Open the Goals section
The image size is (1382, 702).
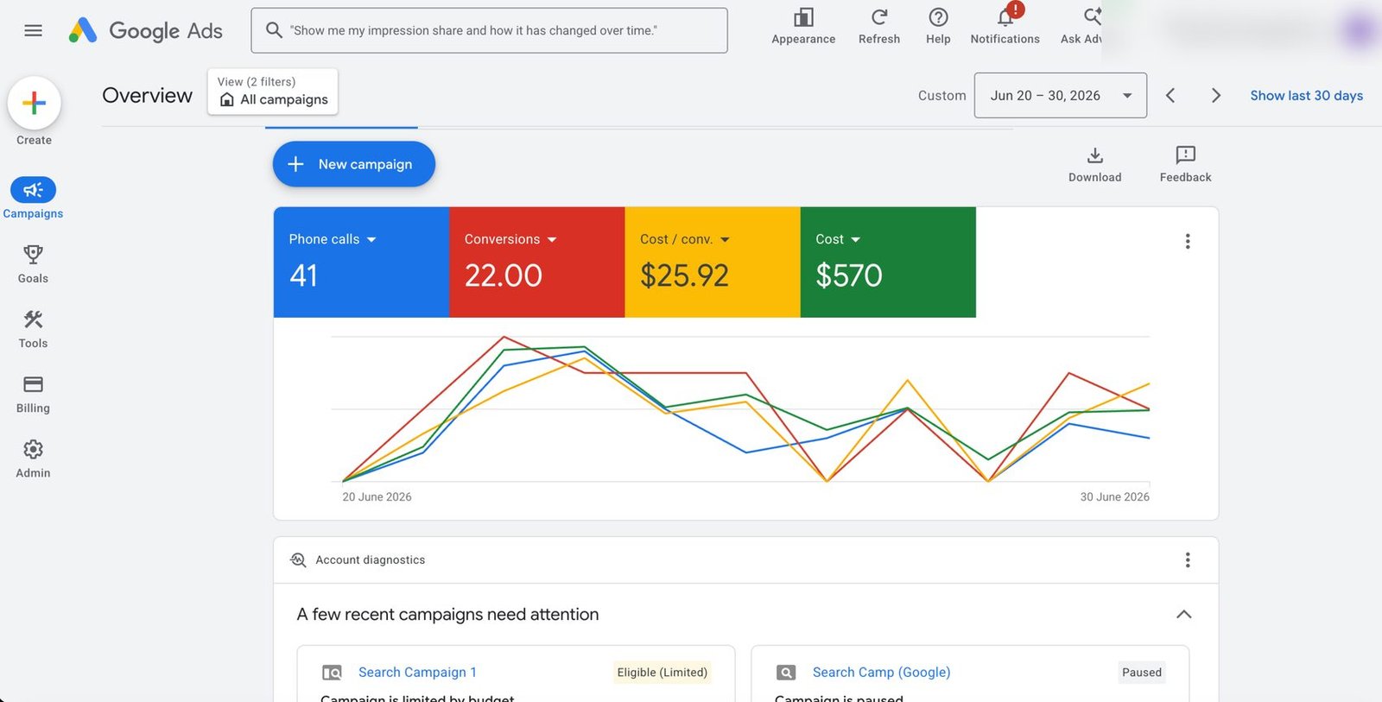[x=33, y=263]
